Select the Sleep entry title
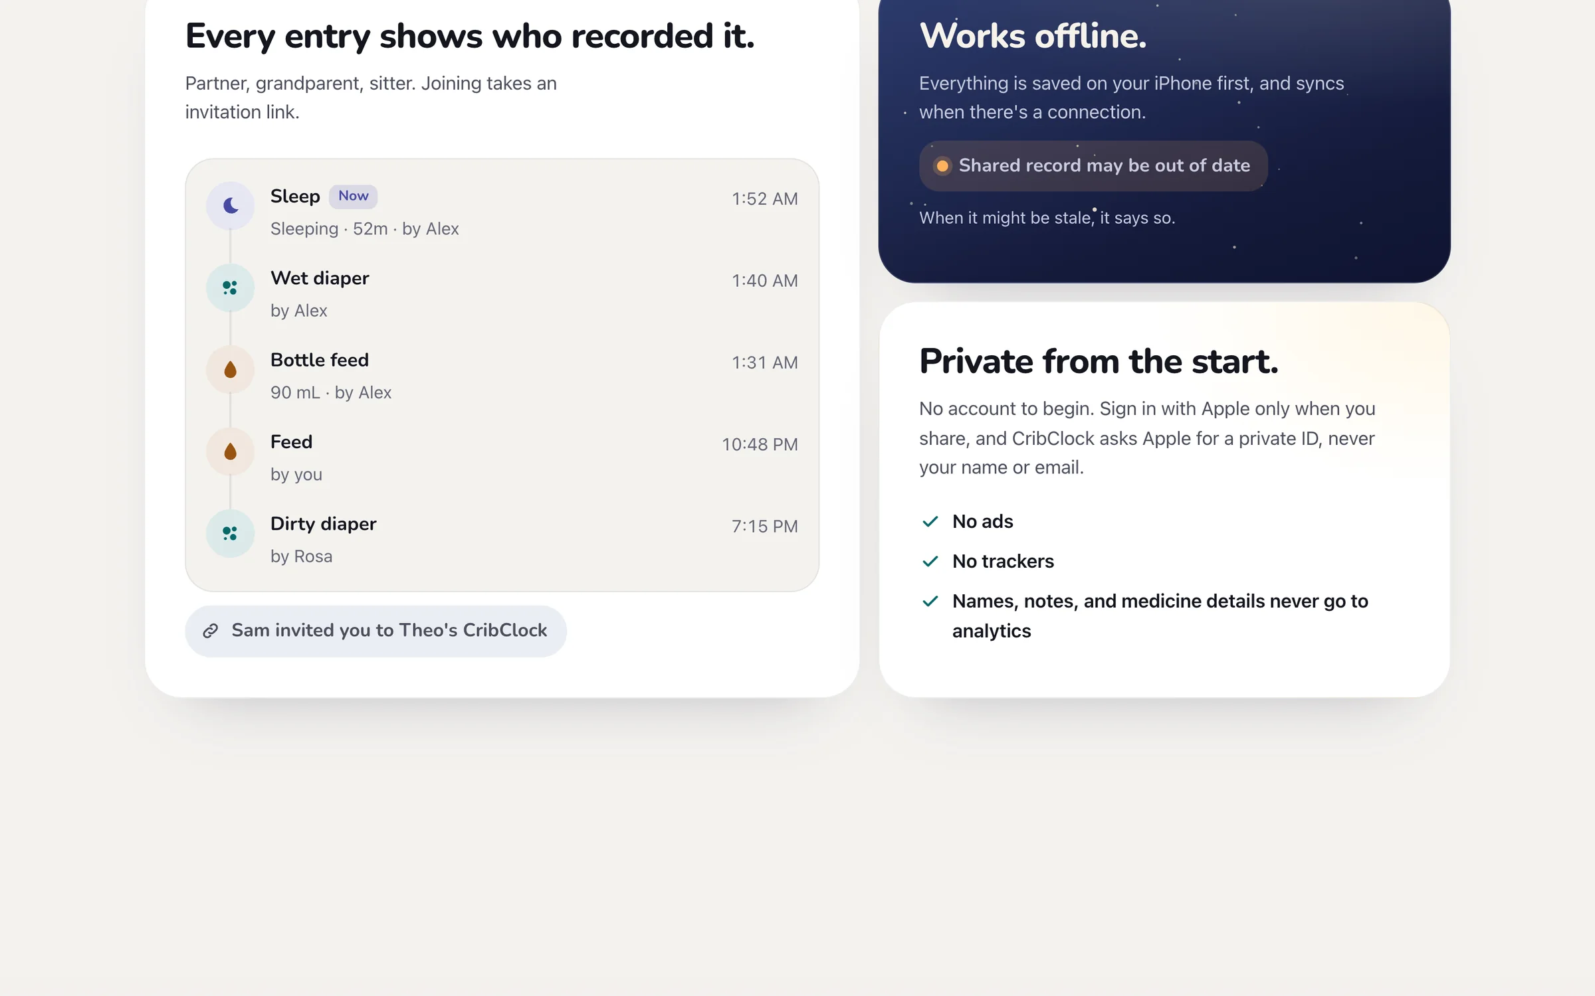This screenshot has height=996, width=1595. click(x=295, y=197)
